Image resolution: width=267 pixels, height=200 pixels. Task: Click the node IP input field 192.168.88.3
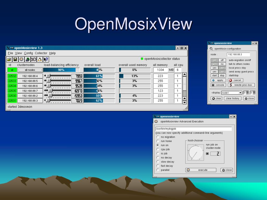(238, 54)
